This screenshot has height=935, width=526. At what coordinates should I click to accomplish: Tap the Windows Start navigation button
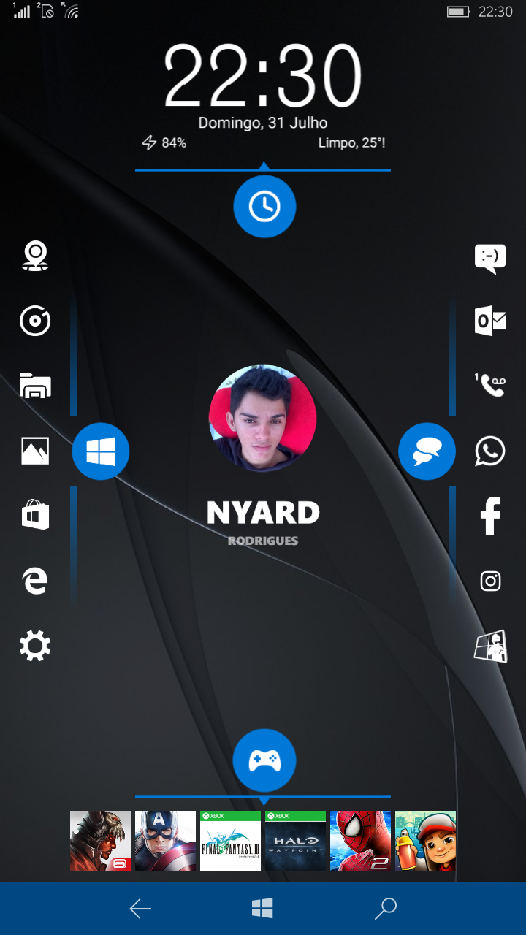click(263, 909)
